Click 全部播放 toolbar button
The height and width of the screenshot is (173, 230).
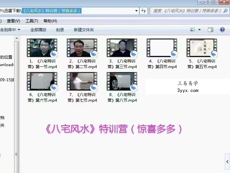tap(38, 30)
